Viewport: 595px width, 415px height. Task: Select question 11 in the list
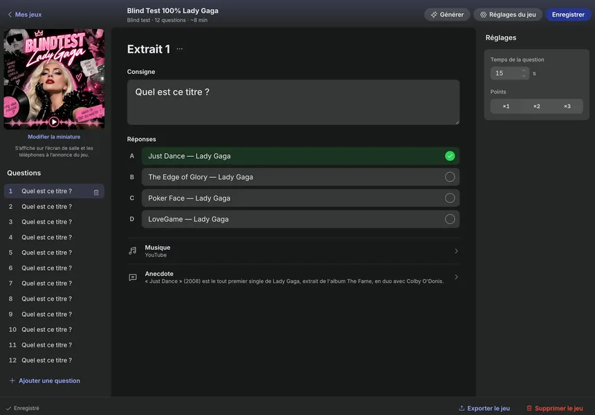(x=54, y=345)
